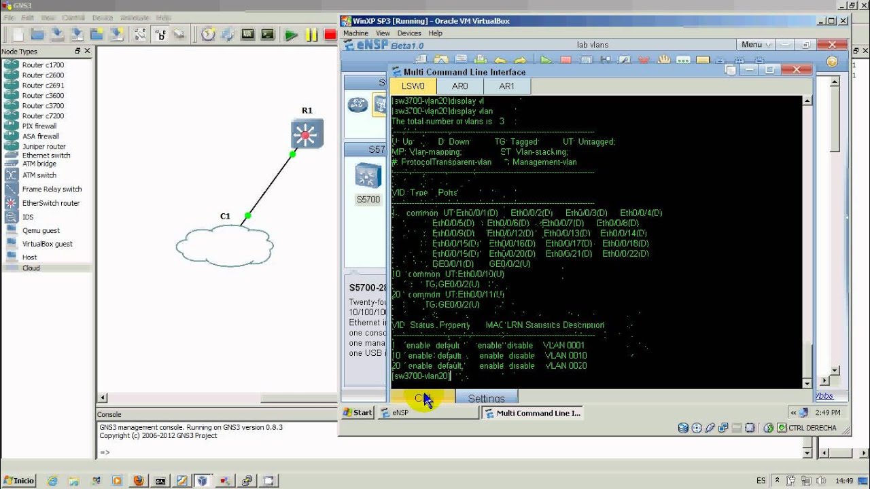
Task: Open project folder icon in GNS3 toolbar
Action: 38,34
